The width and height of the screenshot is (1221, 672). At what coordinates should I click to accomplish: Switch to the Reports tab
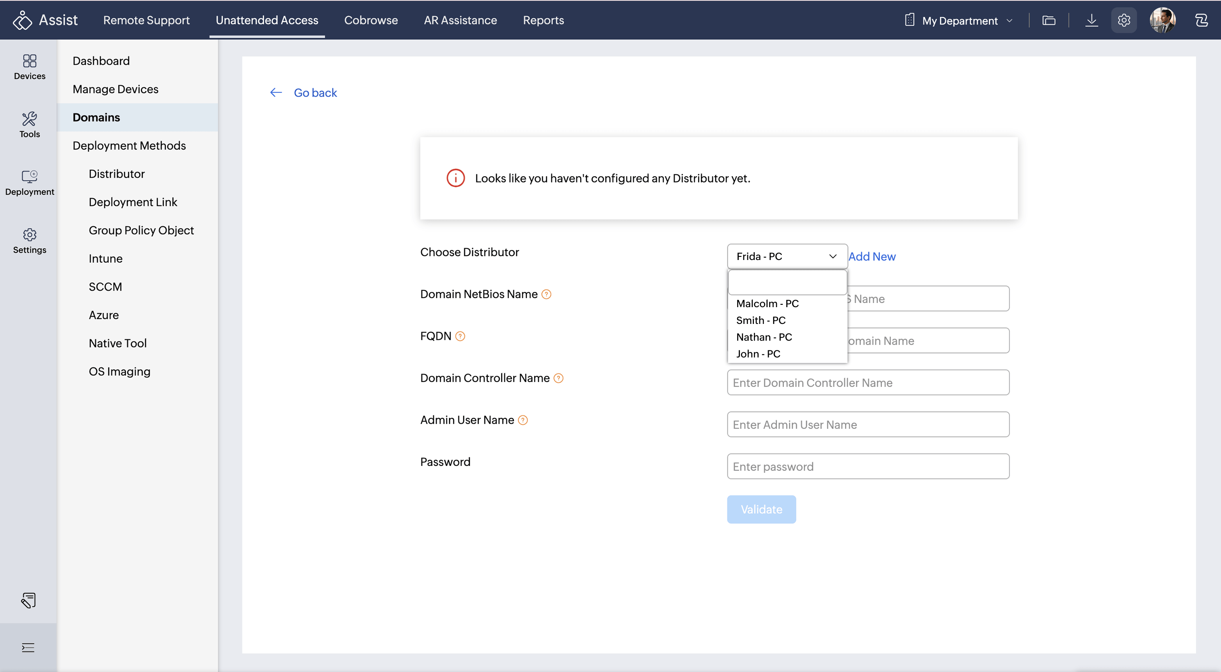543,20
